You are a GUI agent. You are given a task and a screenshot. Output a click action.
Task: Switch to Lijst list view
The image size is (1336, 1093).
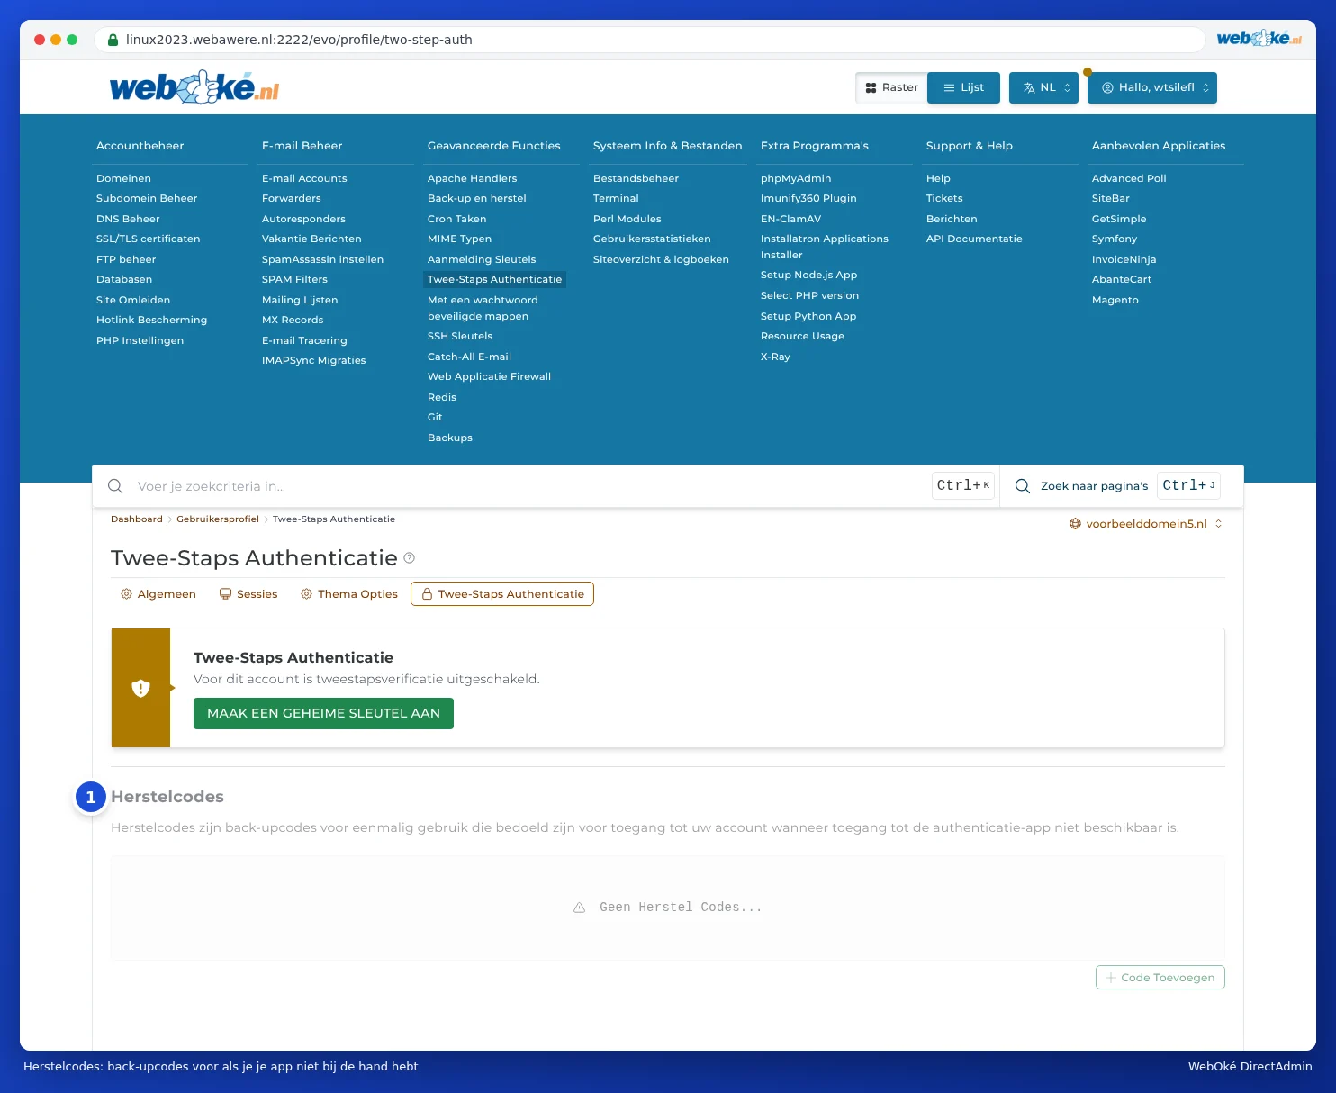[963, 87]
